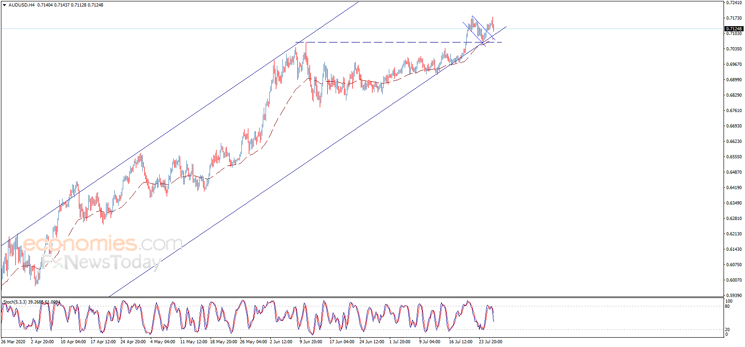Click price axis label 0.66230

(734, 142)
